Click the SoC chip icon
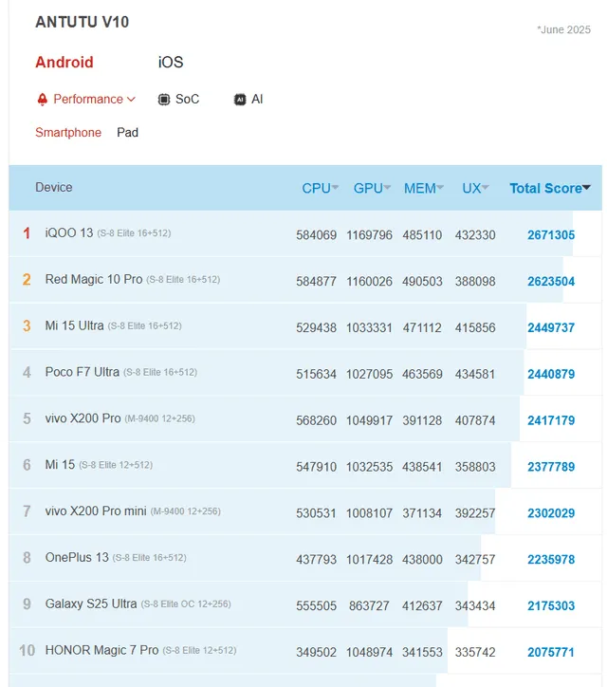The width and height of the screenshot is (607, 687). coord(164,100)
